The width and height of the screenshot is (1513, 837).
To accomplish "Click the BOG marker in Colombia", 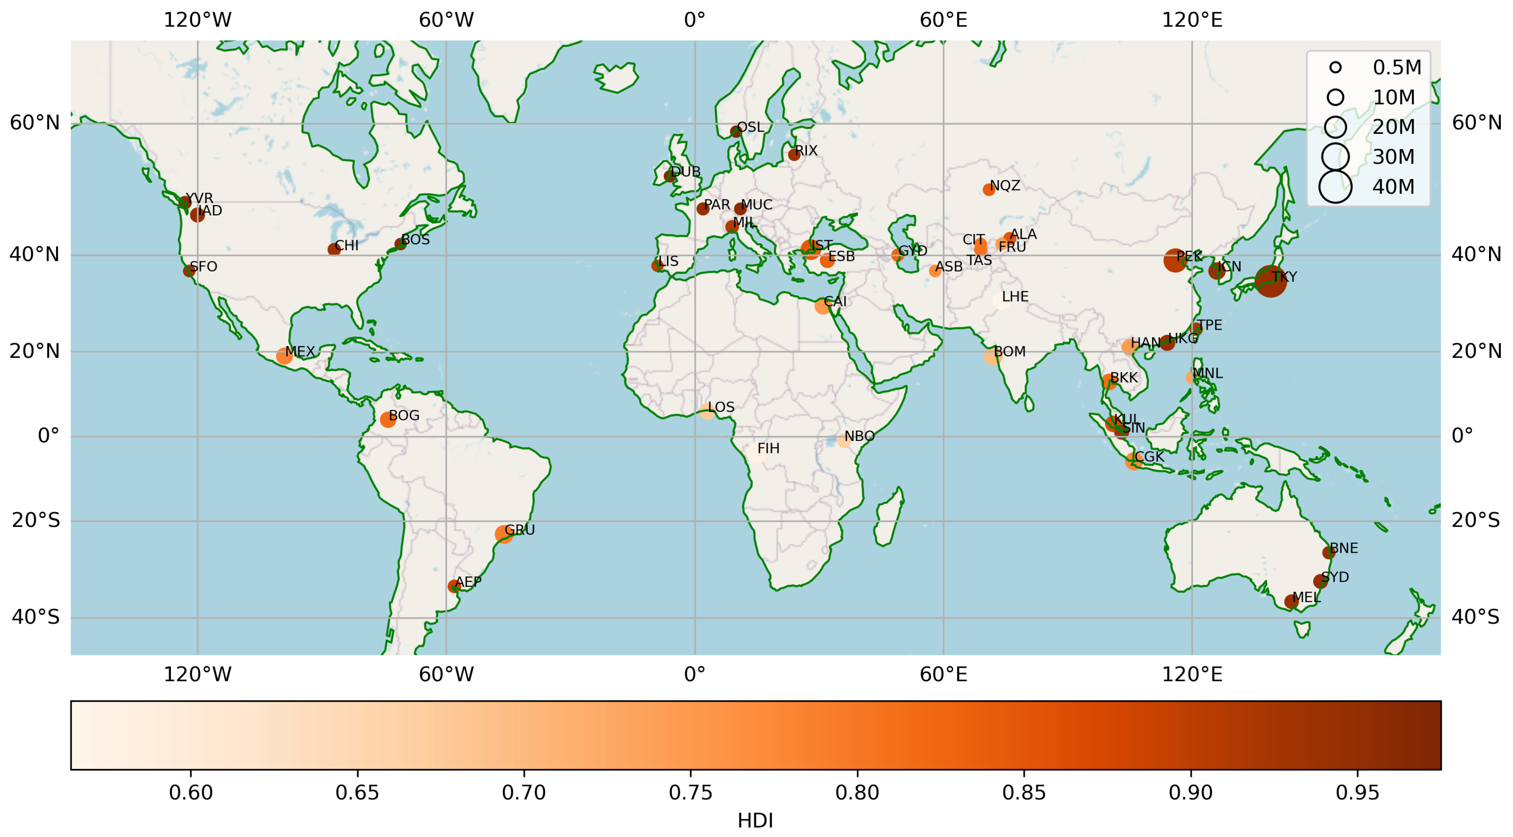I will click(x=388, y=420).
